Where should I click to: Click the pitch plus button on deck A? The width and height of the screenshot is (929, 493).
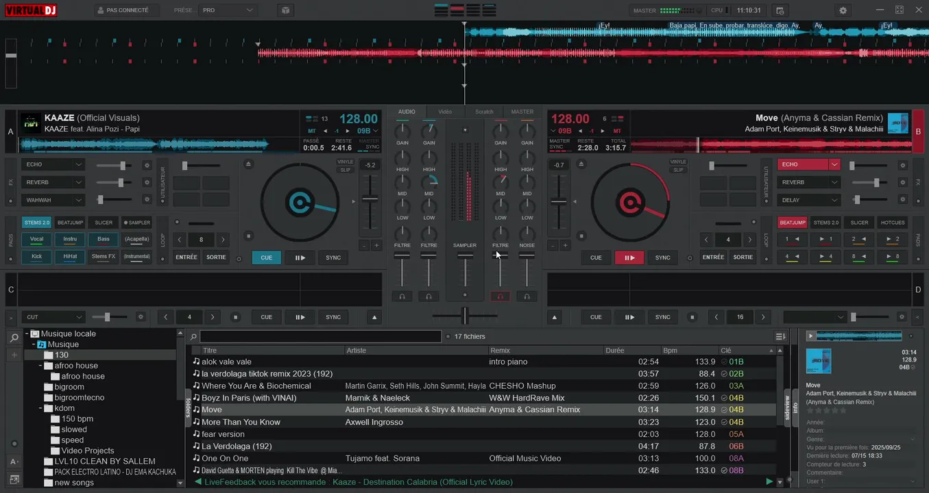(x=376, y=245)
